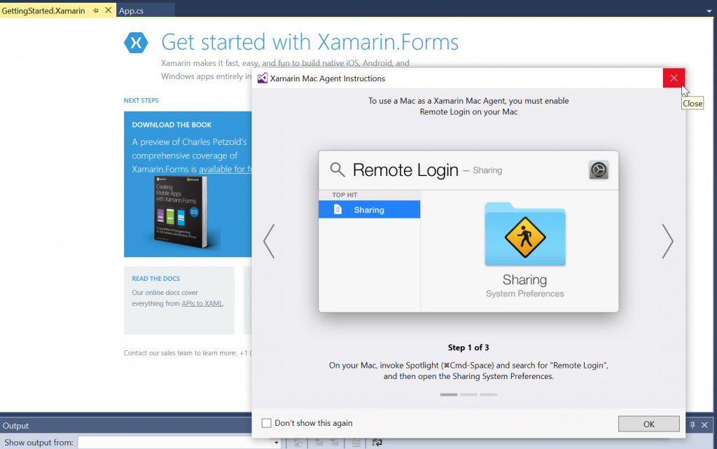Click the Sharing folder icon in the illustration

click(525, 234)
